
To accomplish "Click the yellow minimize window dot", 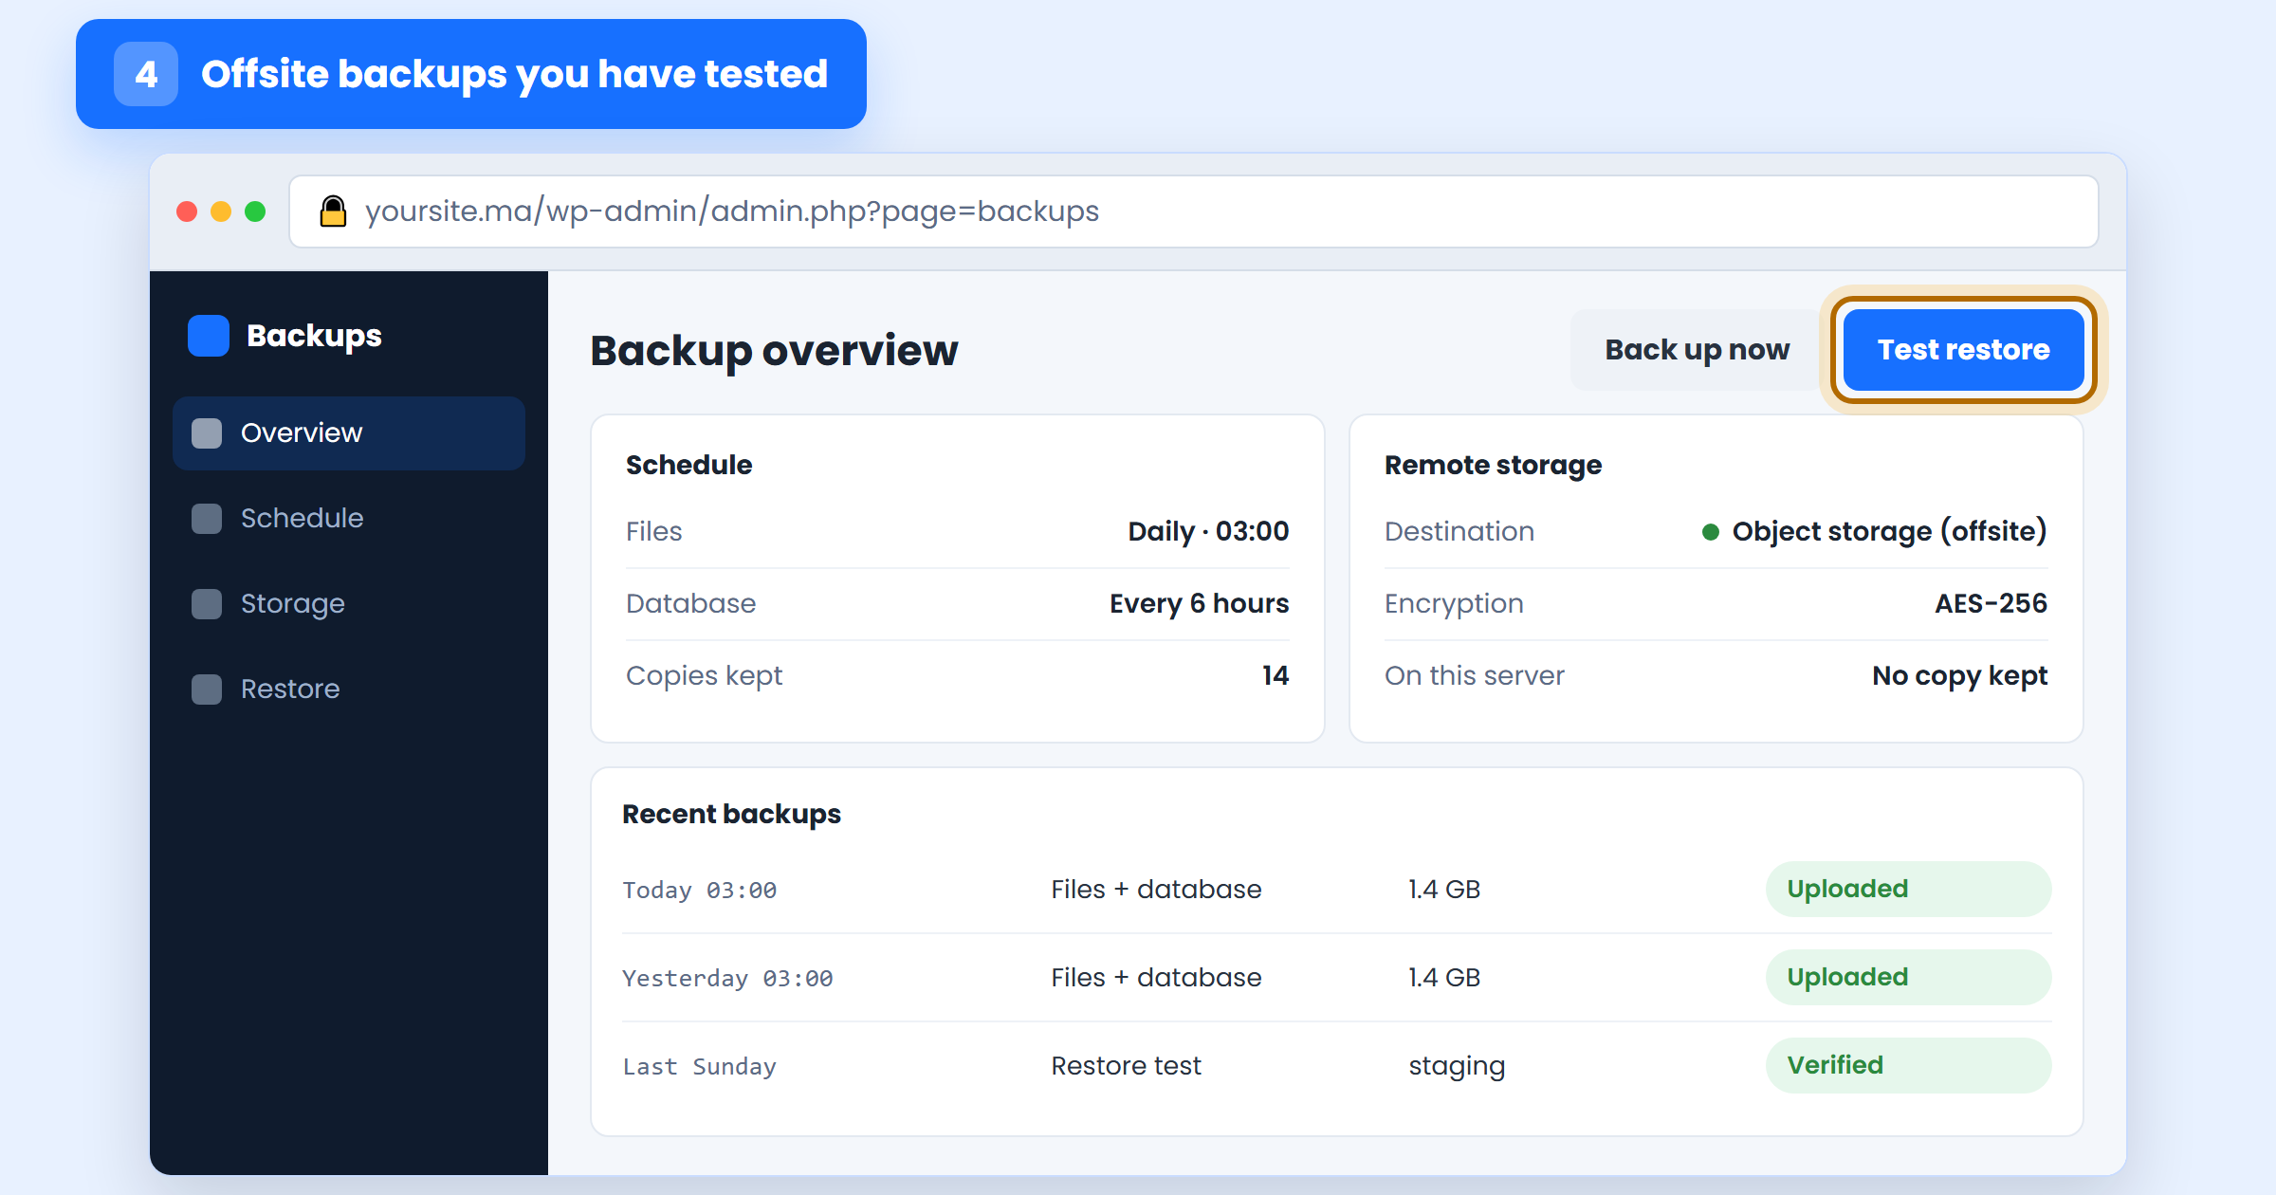I will coord(221,211).
